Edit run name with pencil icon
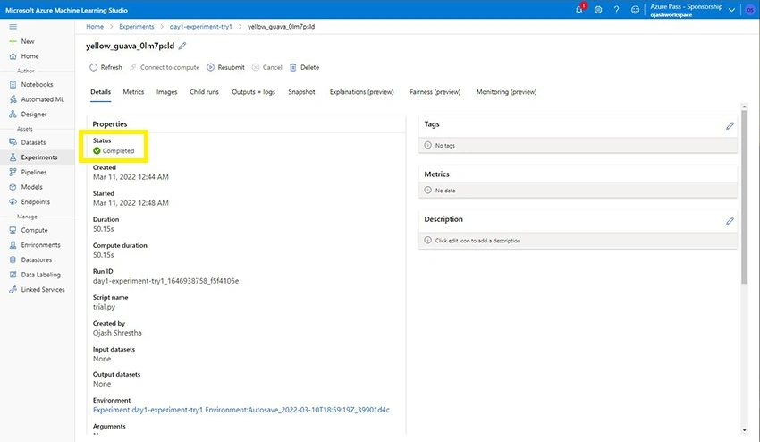Viewport: 760px width, 442px height. point(182,46)
